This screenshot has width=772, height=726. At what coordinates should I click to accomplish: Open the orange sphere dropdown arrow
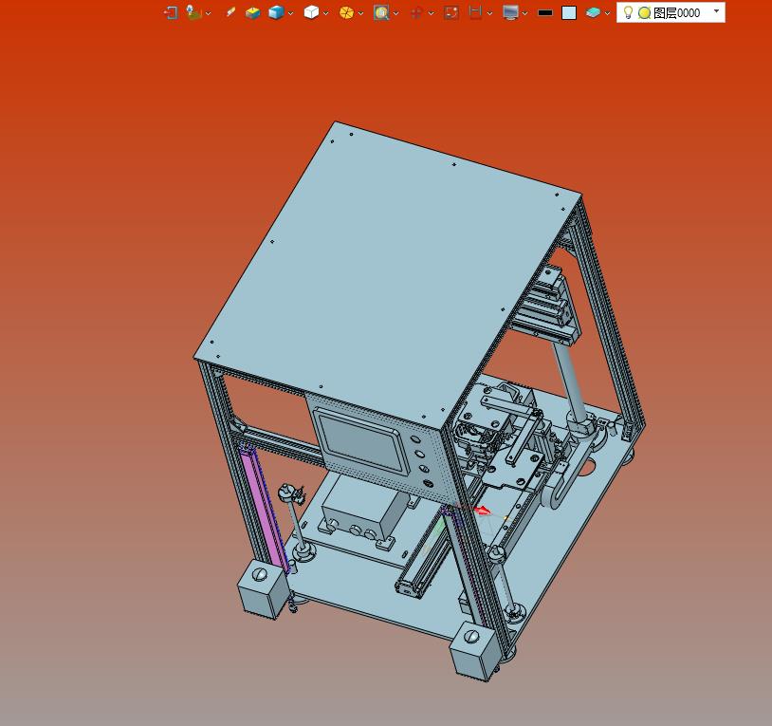pos(361,13)
